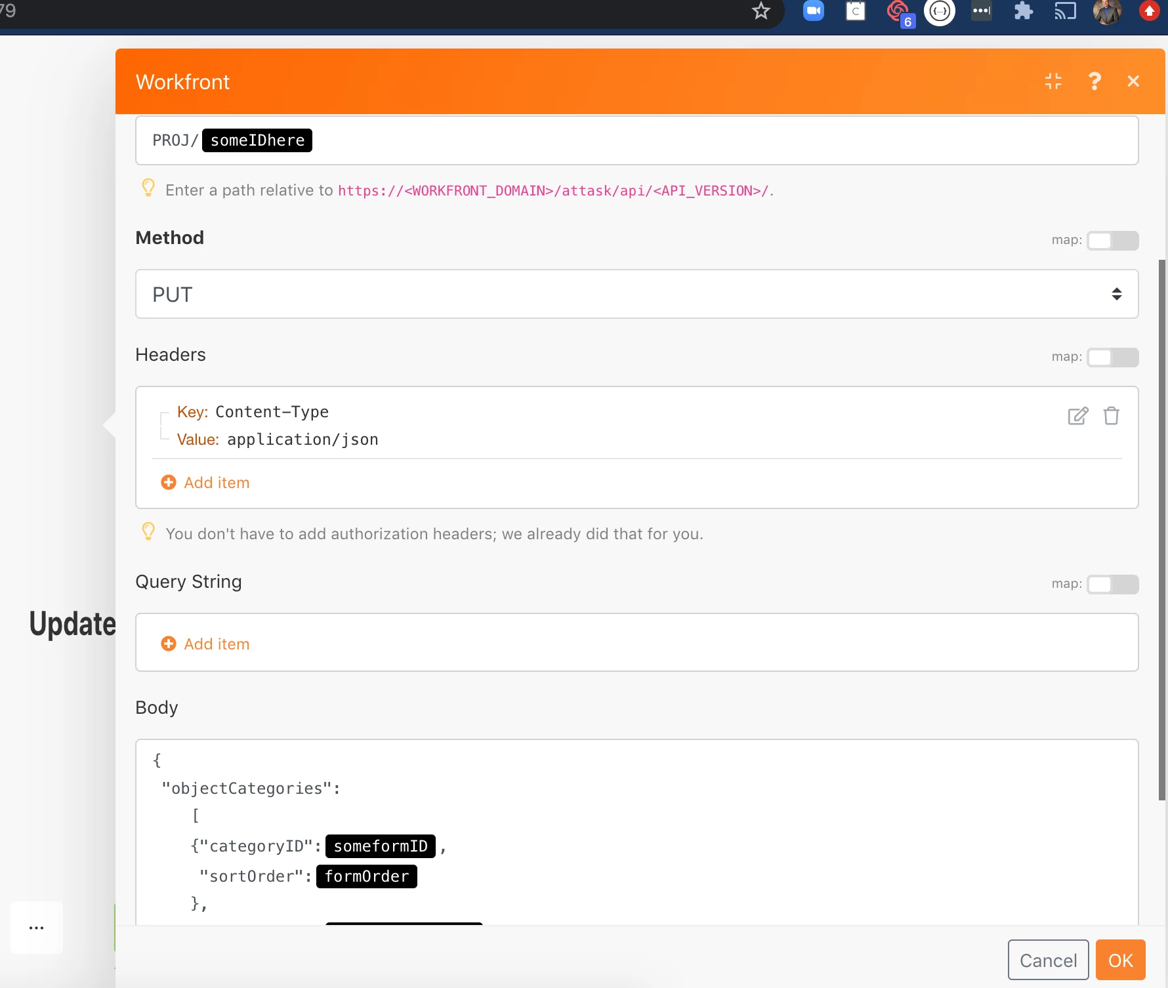Add item under Headers
1168x988 pixels.
tap(205, 482)
